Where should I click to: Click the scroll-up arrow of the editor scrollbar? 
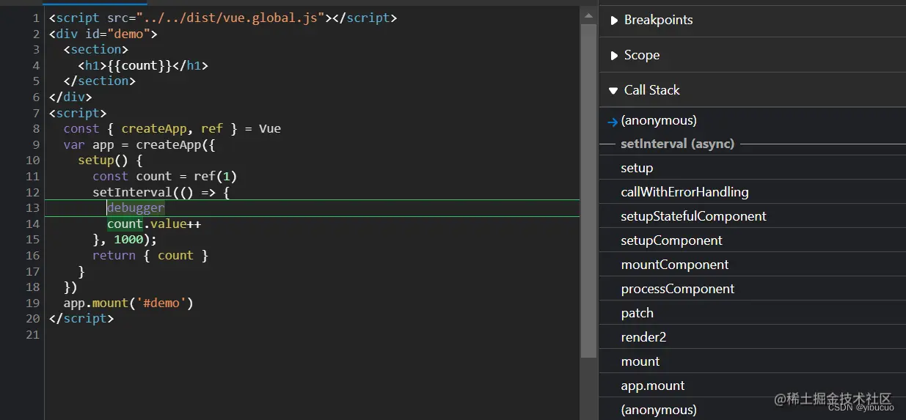[x=588, y=15]
